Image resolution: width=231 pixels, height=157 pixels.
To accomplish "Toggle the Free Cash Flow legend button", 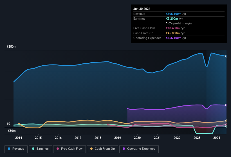I will 69,149.
